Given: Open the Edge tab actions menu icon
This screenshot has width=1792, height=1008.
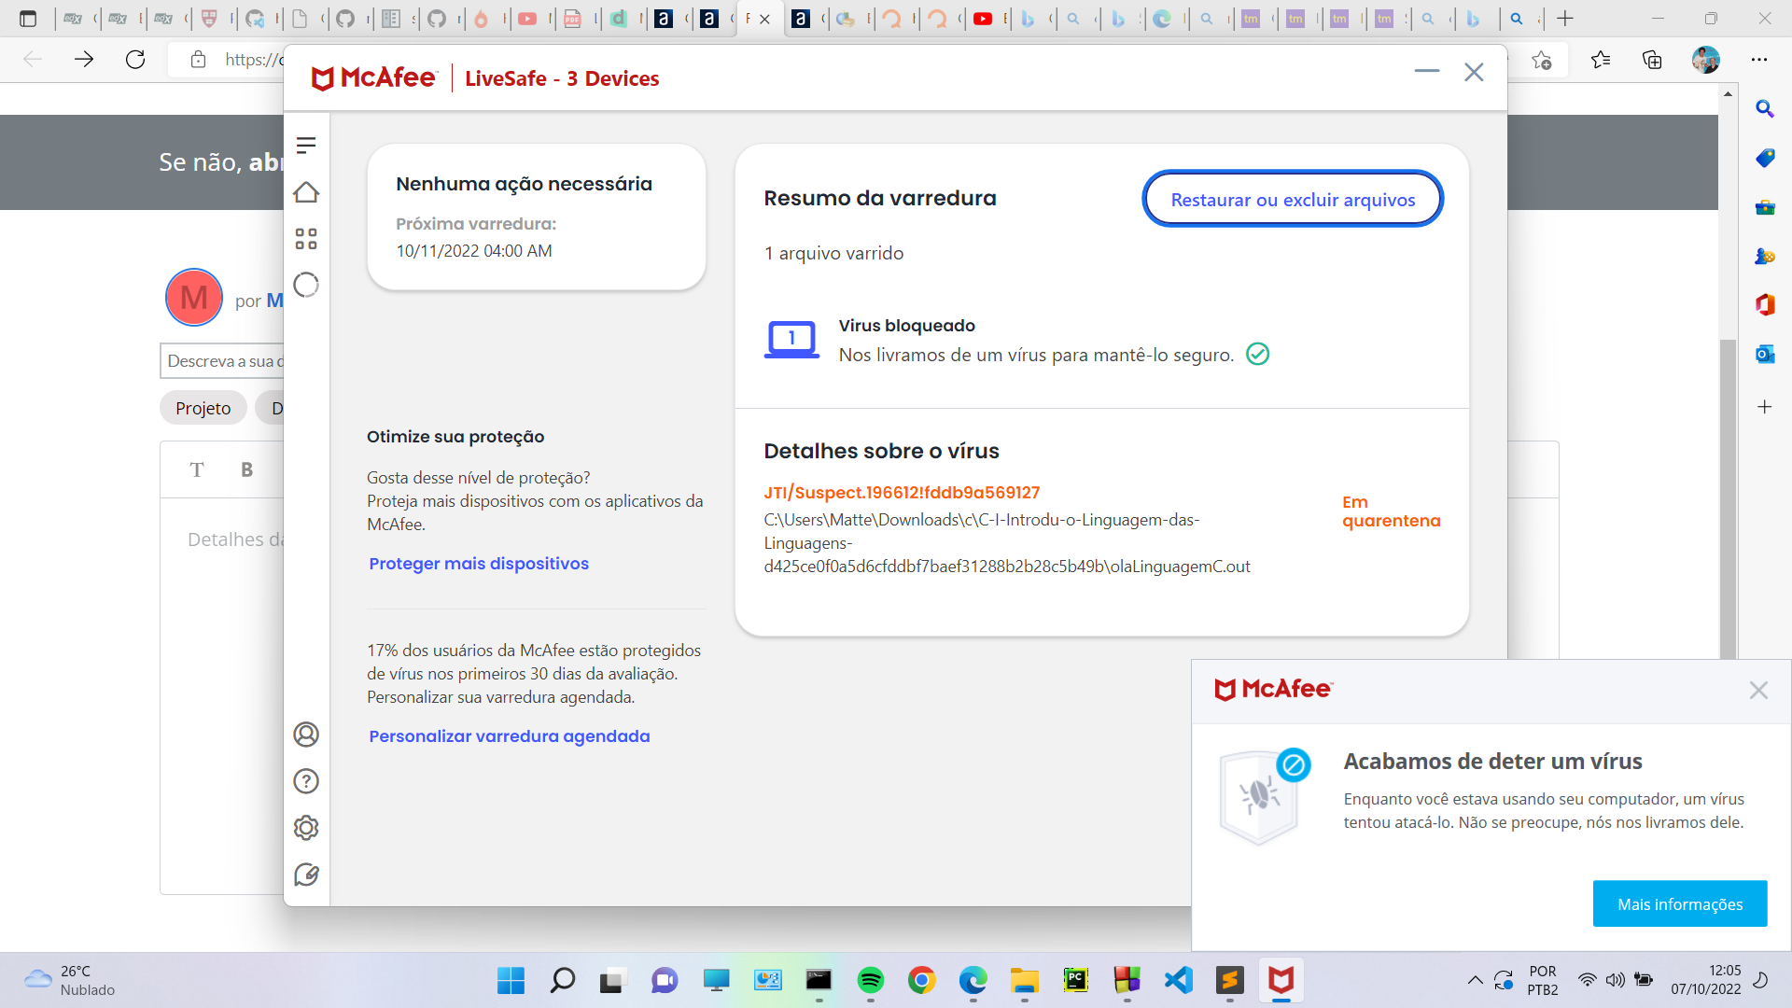Looking at the screenshot, I should point(28,19).
